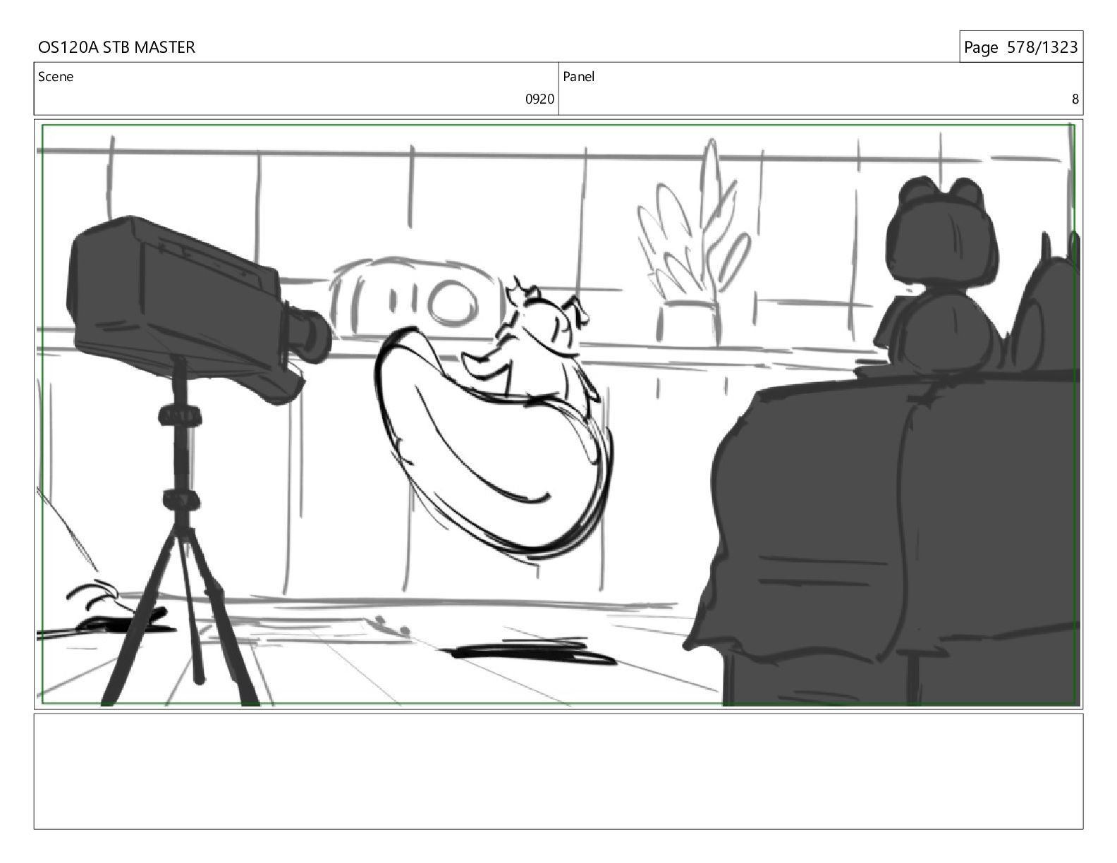Click the scene number '0920'
The image size is (1117, 863).
coord(539,99)
